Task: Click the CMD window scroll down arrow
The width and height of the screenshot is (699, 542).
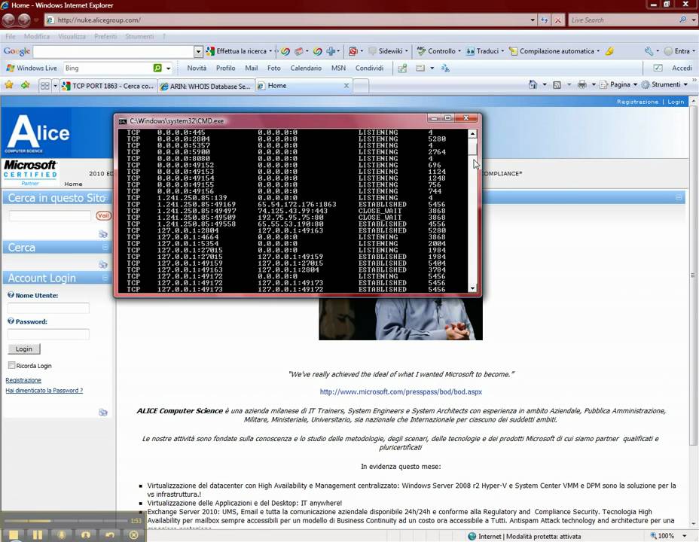Action: pos(472,288)
